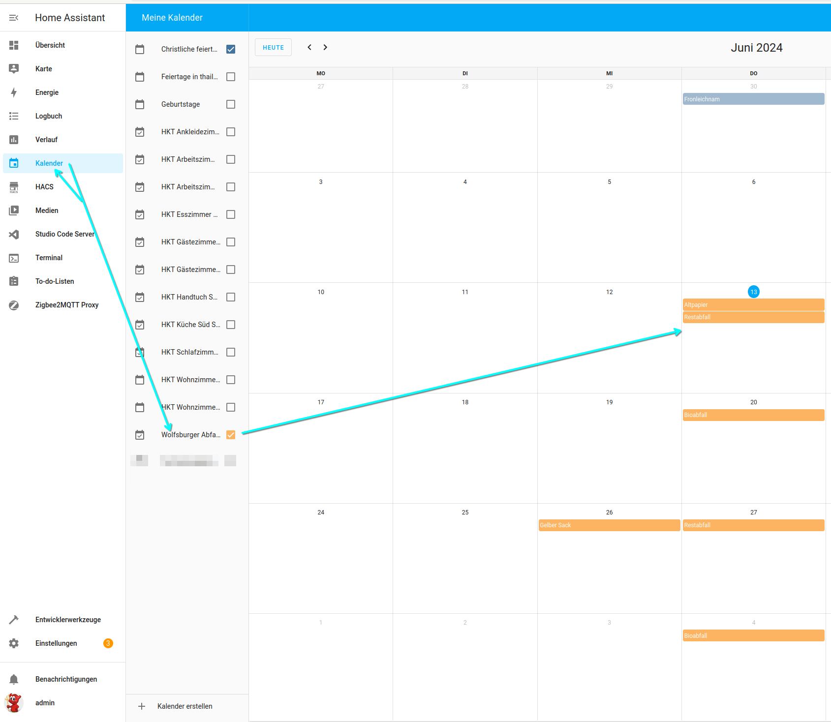Screen dimensions: 831x722
Task: Open the Gelber Sack event on June 26
Action: coord(609,525)
